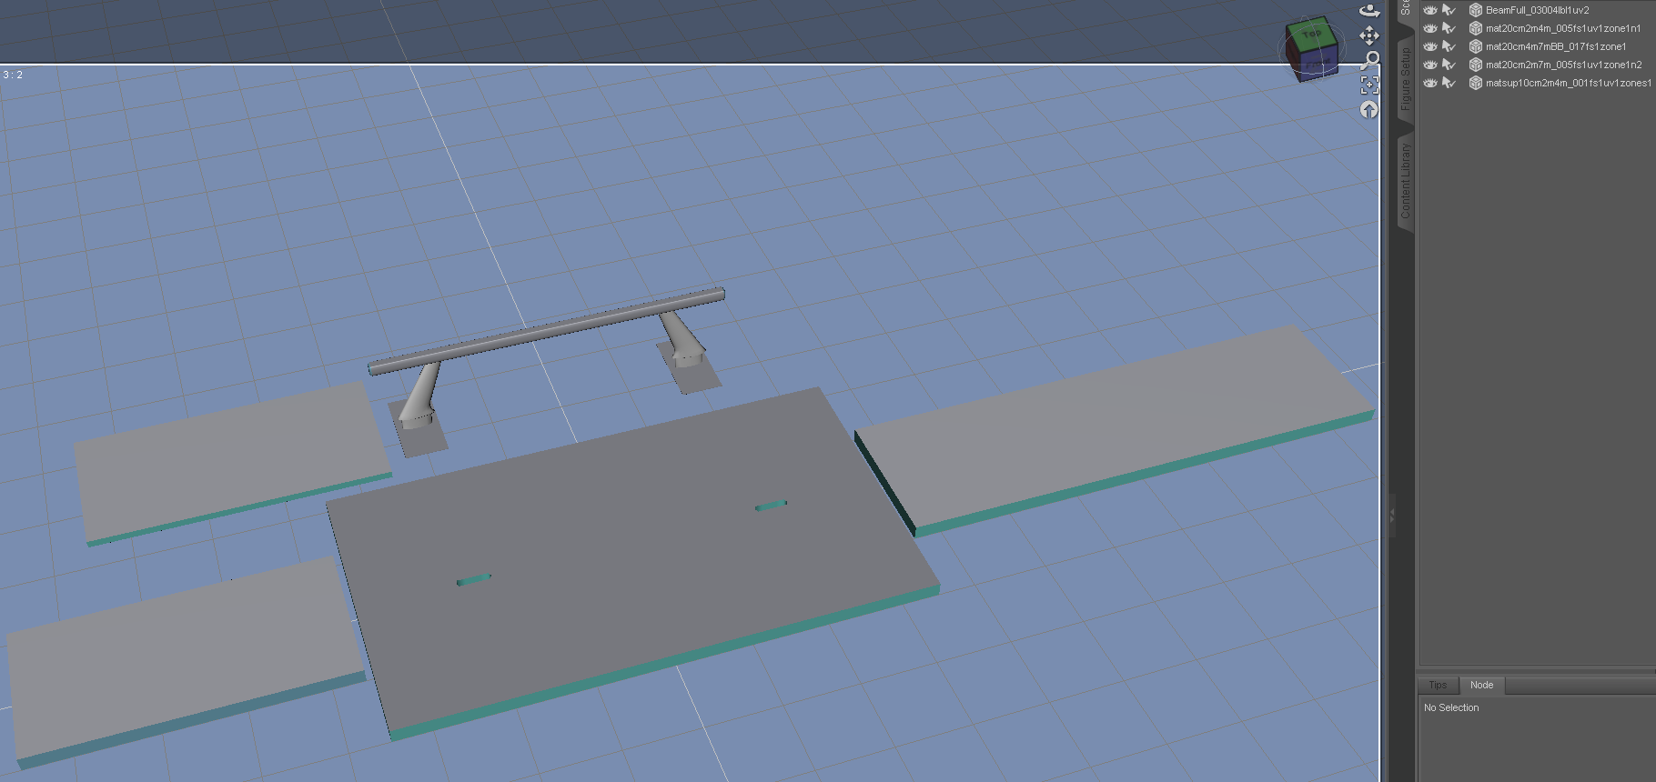Click the object icon of BeamFull_03004lbl1uv2

(x=1476, y=10)
